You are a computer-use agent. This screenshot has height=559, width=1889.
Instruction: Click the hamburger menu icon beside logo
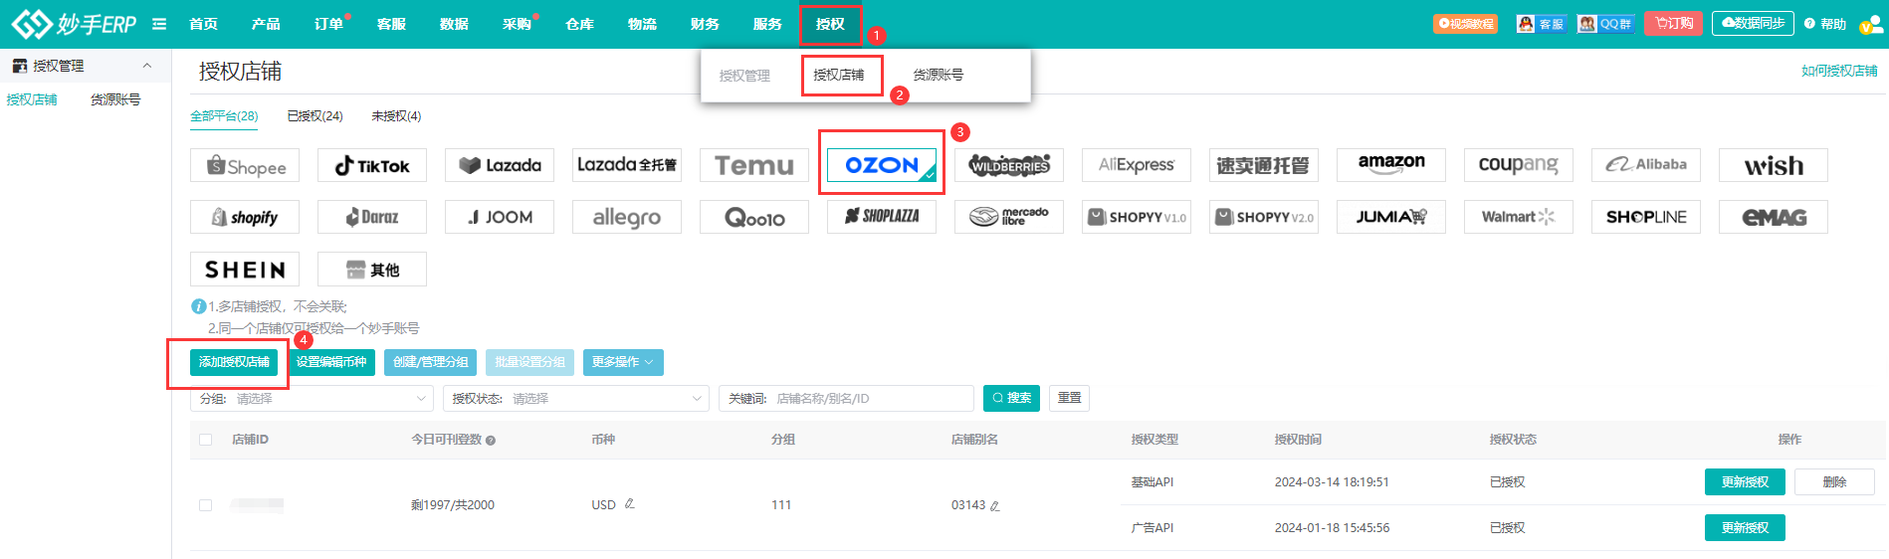(x=159, y=24)
